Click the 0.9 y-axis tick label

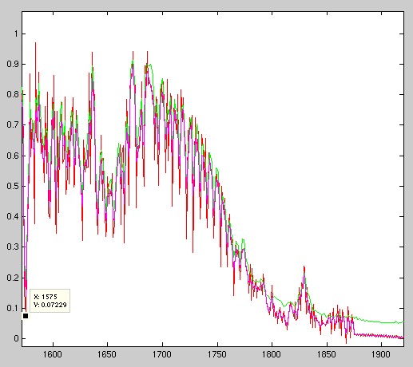(x=13, y=64)
